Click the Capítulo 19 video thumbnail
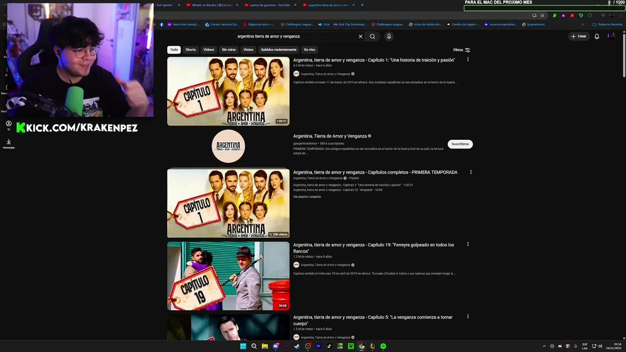The image size is (626, 352). coord(228,276)
